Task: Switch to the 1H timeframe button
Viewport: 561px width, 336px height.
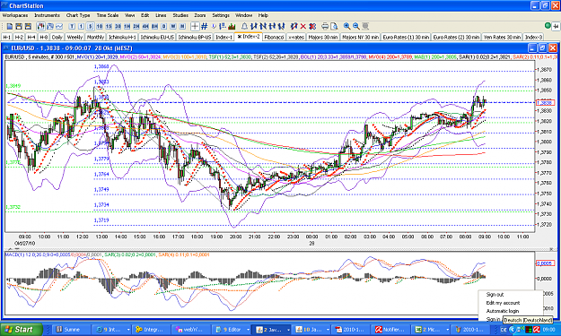Action: 127,26
